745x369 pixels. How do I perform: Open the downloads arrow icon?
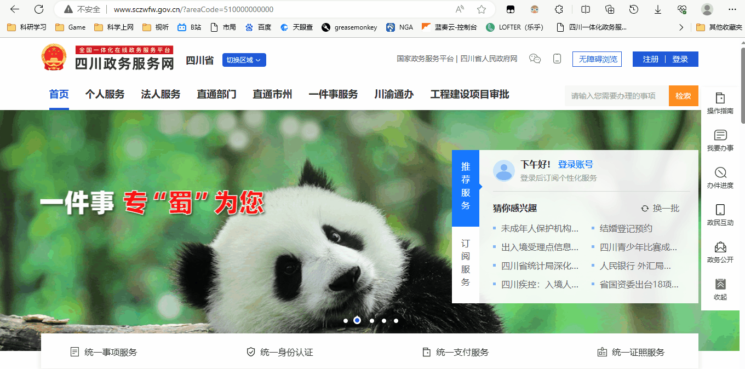pos(658,9)
